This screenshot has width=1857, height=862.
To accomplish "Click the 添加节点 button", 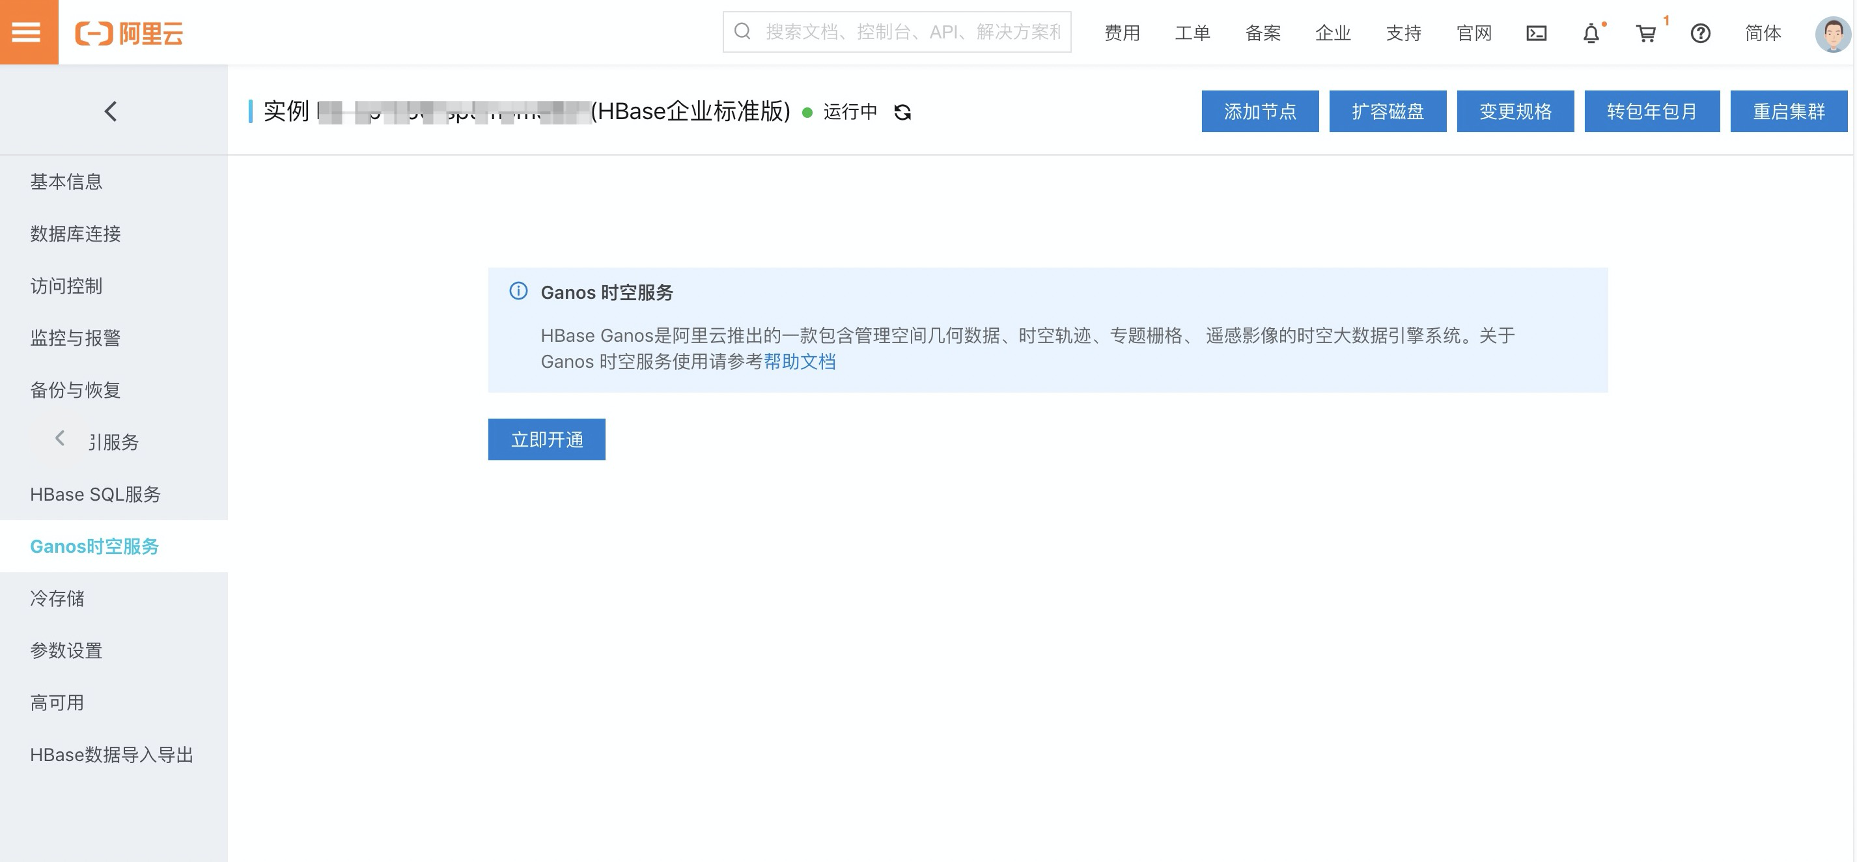I will [x=1260, y=111].
